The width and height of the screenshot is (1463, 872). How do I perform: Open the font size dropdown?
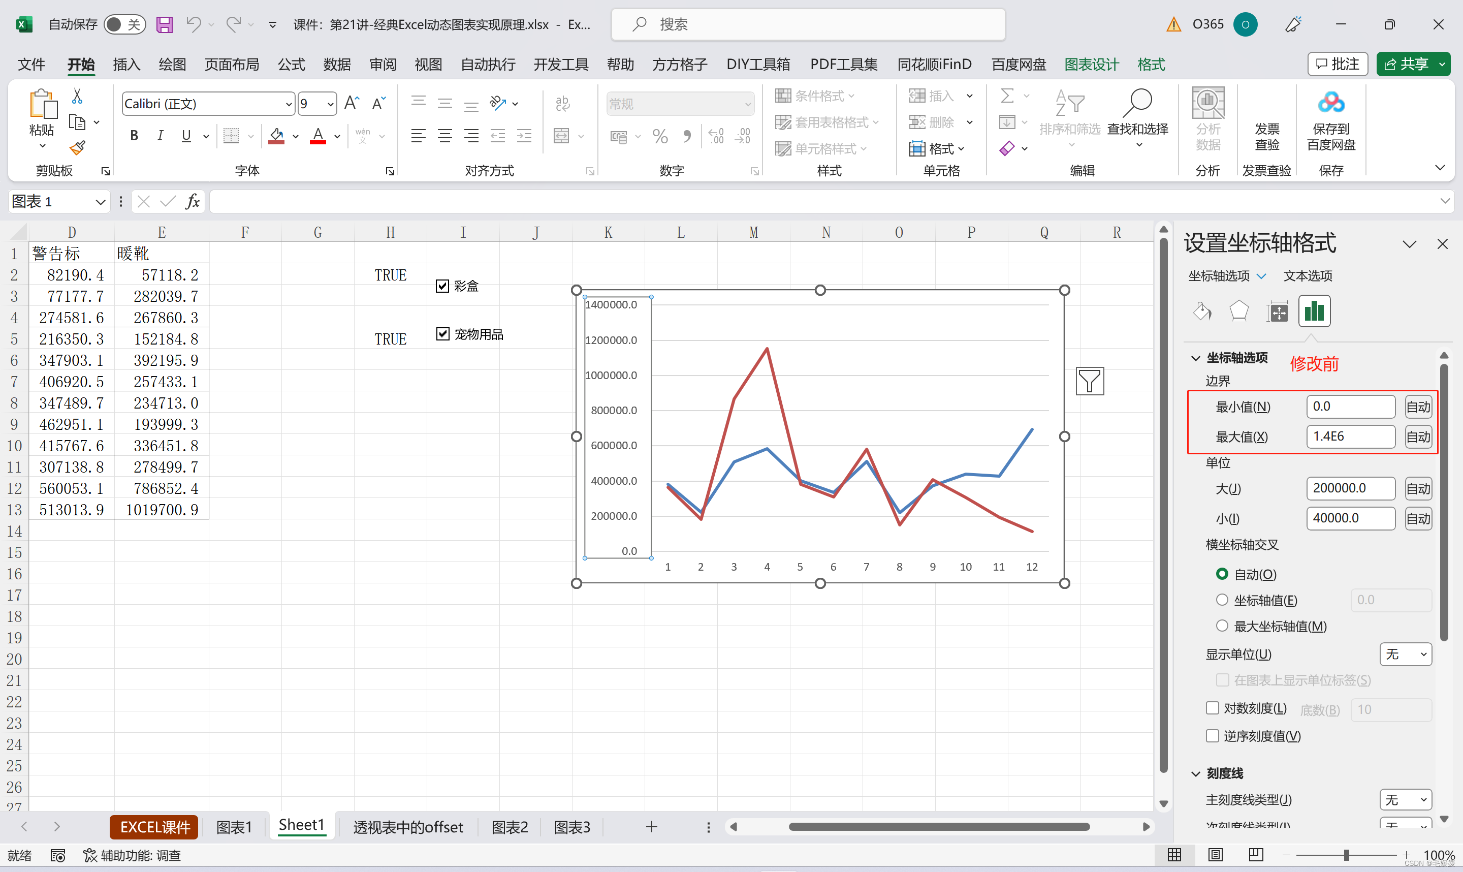(x=331, y=104)
